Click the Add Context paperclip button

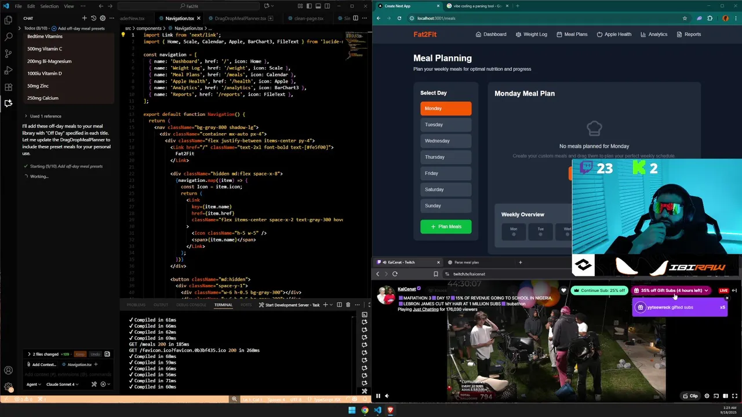point(41,364)
